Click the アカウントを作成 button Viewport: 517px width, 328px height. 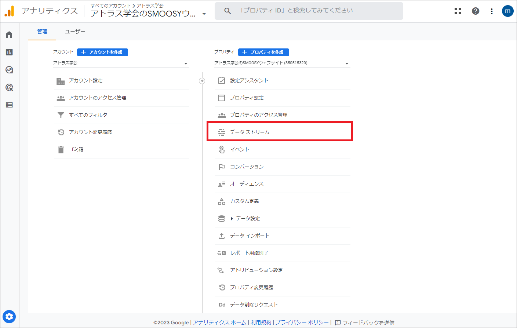(102, 52)
